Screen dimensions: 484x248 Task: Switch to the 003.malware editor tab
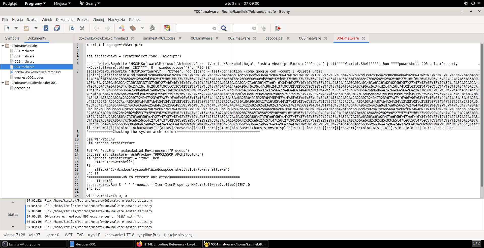tap(310, 38)
